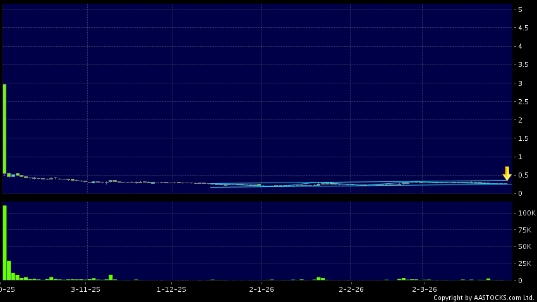This screenshot has height=302, width=537.
Task: Click the 3-11-25 date label
Action: [86, 289]
